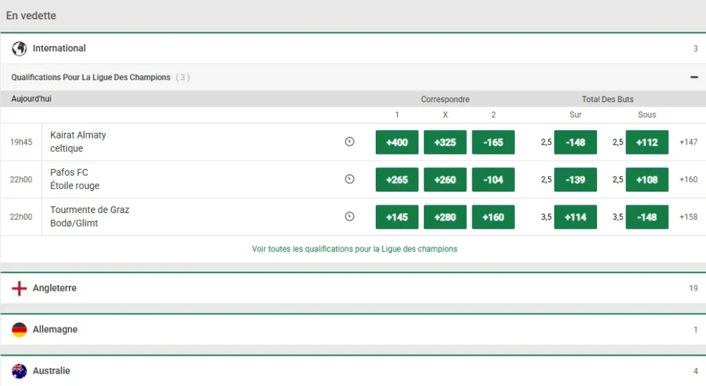Collapse the International section header
The height and width of the screenshot is (386, 706).
[x=353, y=48]
